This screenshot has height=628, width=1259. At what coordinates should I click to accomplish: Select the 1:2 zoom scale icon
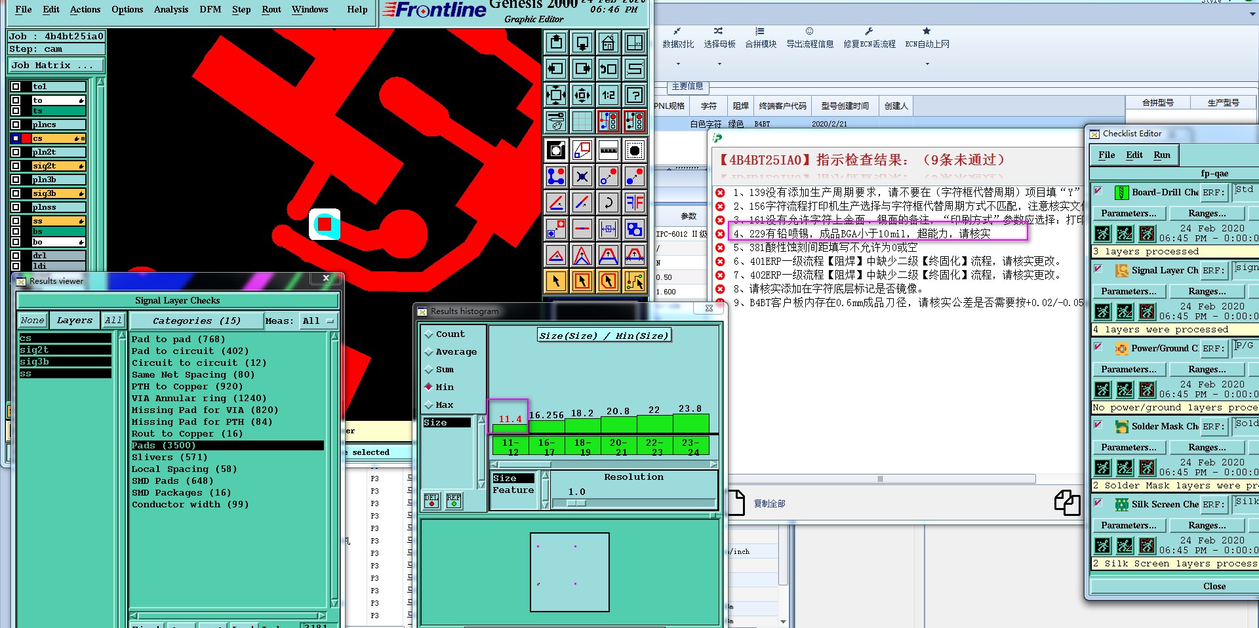(x=609, y=95)
